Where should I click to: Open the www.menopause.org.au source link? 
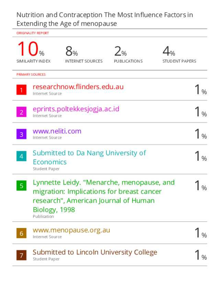(71, 230)
